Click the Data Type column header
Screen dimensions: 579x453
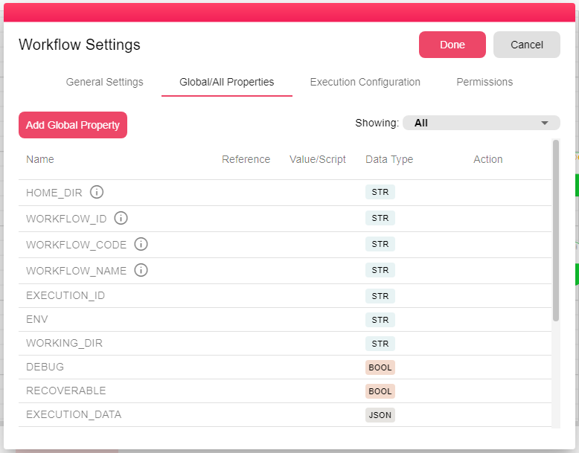tap(388, 159)
